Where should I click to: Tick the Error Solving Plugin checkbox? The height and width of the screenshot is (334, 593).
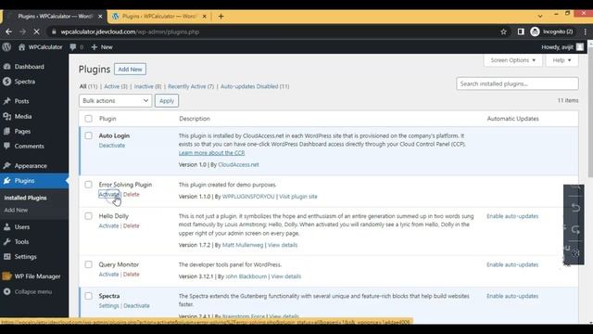coord(89,185)
